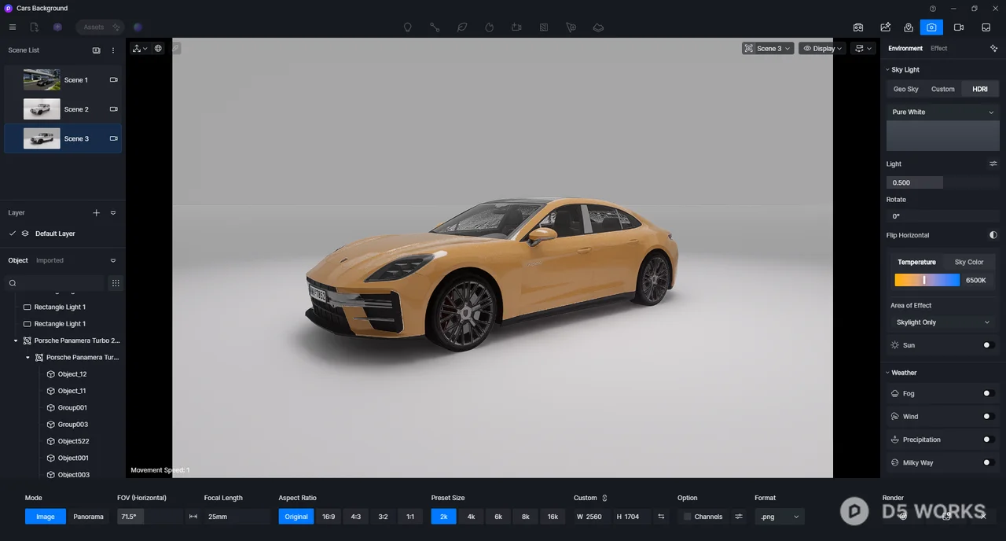Select the path tool icon
Viewport: 1006px width, 541px height.
pos(435,27)
